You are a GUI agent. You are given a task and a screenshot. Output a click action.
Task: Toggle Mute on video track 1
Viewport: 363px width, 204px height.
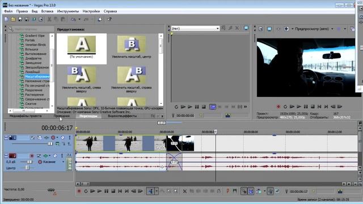pos(63,138)
